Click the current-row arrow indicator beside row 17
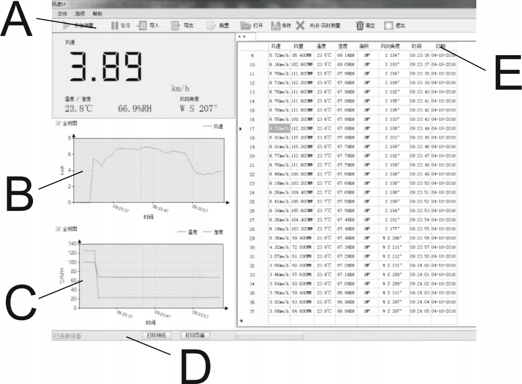The width and height of the screenshot is (522, 384). tap(241, 128)
